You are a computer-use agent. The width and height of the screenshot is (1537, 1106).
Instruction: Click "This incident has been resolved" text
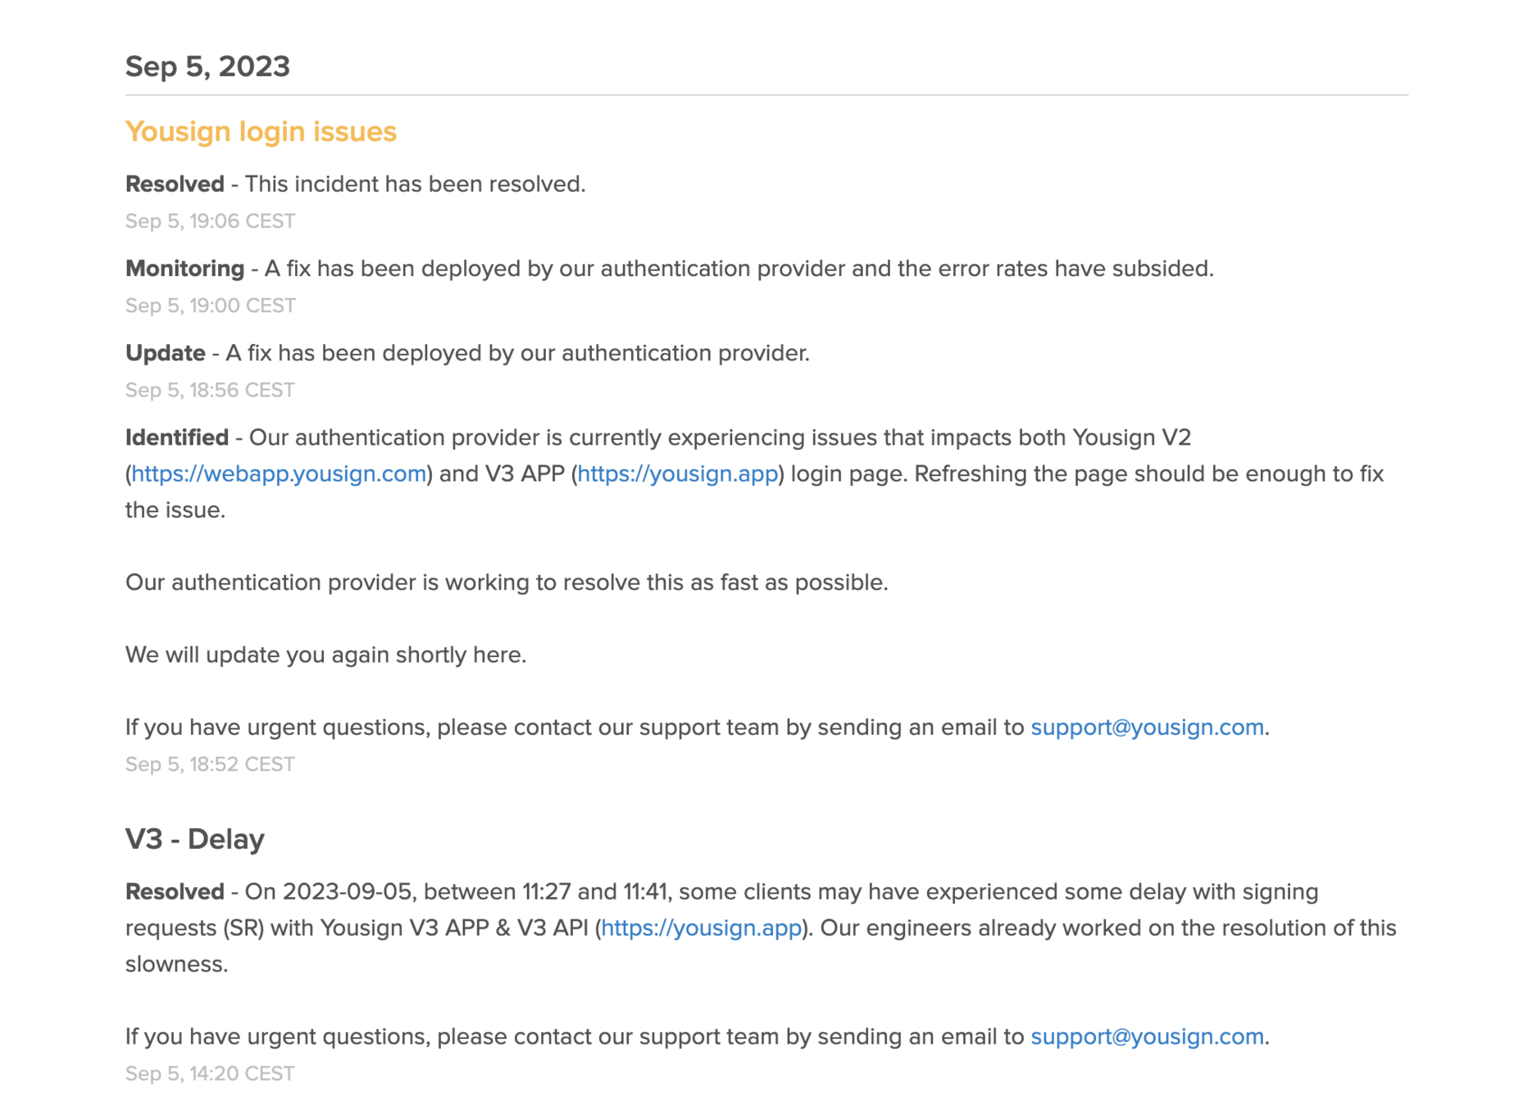click(x=415, y=184)
